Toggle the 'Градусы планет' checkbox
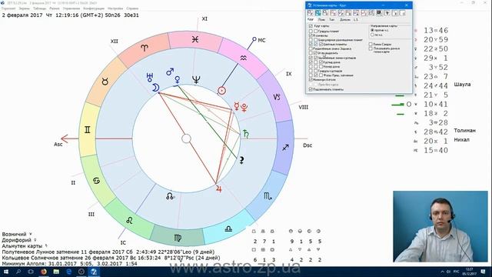The image size is (492, 277). [x=315, y=31]
